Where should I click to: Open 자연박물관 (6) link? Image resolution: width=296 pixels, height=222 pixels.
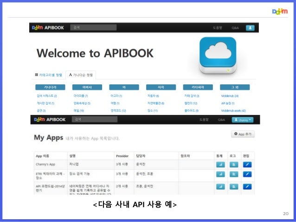(x=156, y=103)
